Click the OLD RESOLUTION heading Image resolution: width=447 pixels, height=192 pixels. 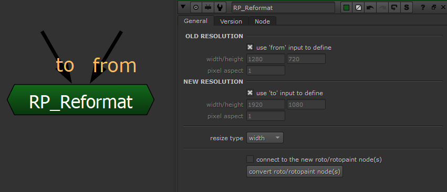[214, 36]
